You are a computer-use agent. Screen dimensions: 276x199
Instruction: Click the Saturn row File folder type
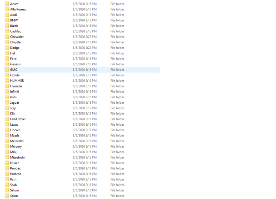(117, 190)
